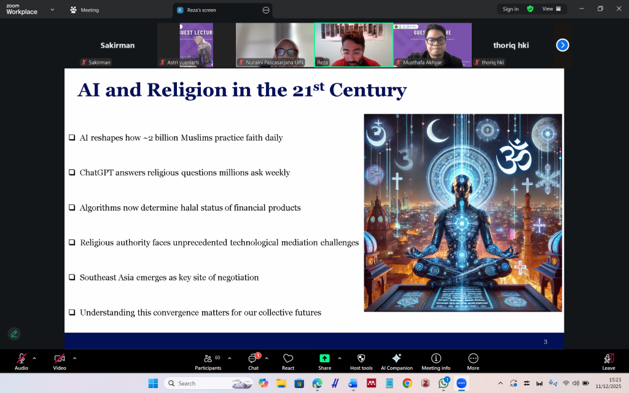Open the View layout menu
Screen dimensions: 629x393
551,9
